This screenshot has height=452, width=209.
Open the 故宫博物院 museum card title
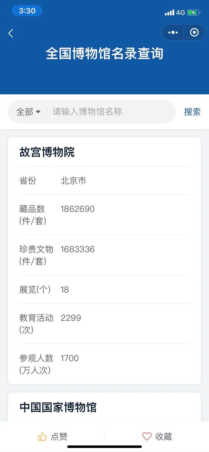[47, 152]
